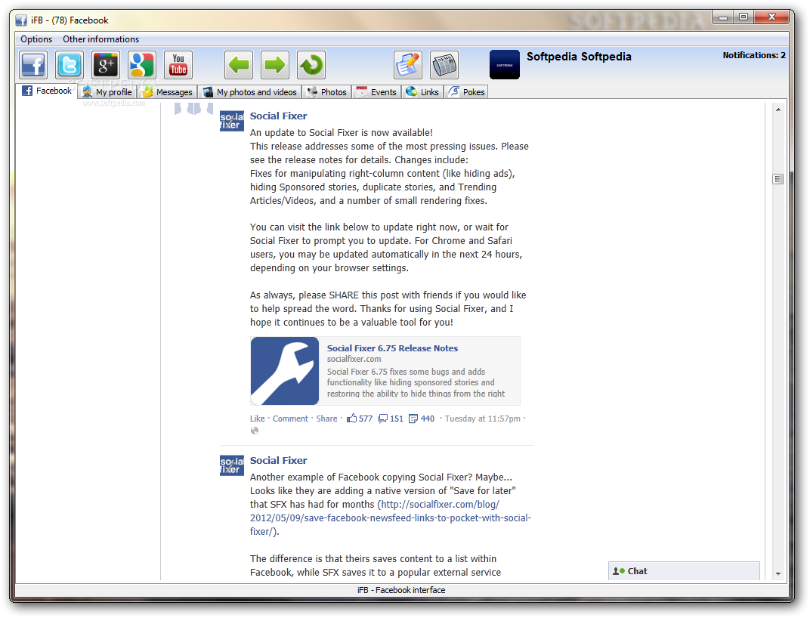Share the Social Fixer update post
Viewport: 810px width, 618px height.
[x=326, y=419]
